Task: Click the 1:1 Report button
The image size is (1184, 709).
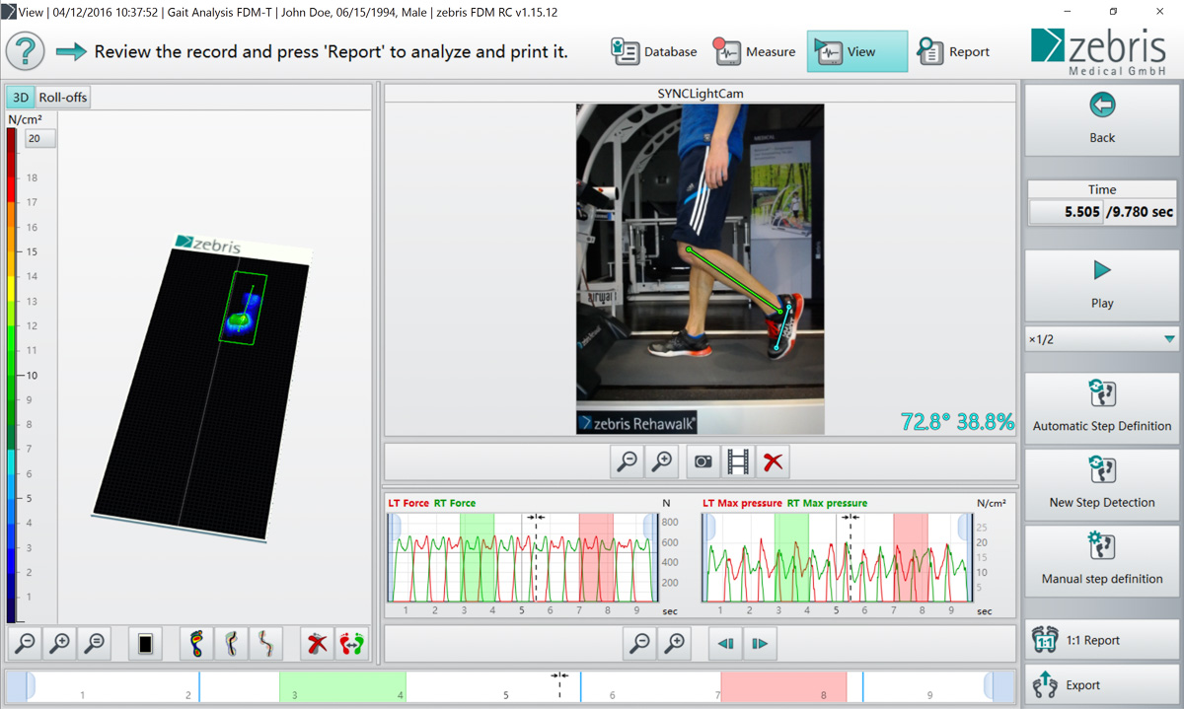Action: tap(1101, 639)
